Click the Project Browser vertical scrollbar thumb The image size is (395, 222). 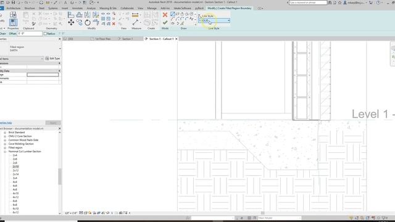pos(60,176)
